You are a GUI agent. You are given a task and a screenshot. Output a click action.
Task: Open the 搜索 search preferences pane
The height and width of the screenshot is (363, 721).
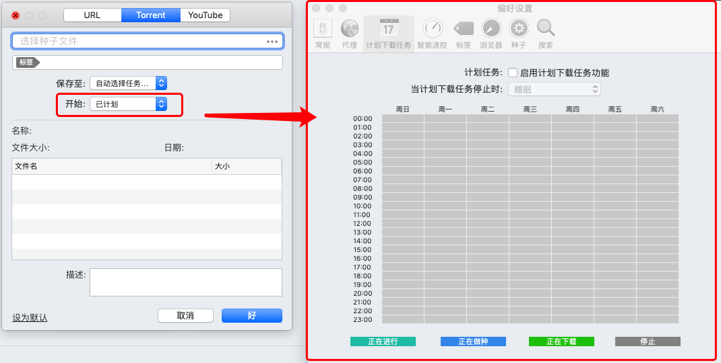[546, 34]
